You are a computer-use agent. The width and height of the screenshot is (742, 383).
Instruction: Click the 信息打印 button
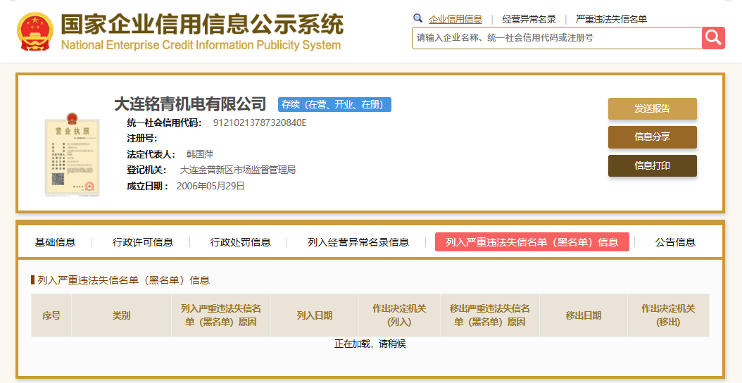point(652,165)
